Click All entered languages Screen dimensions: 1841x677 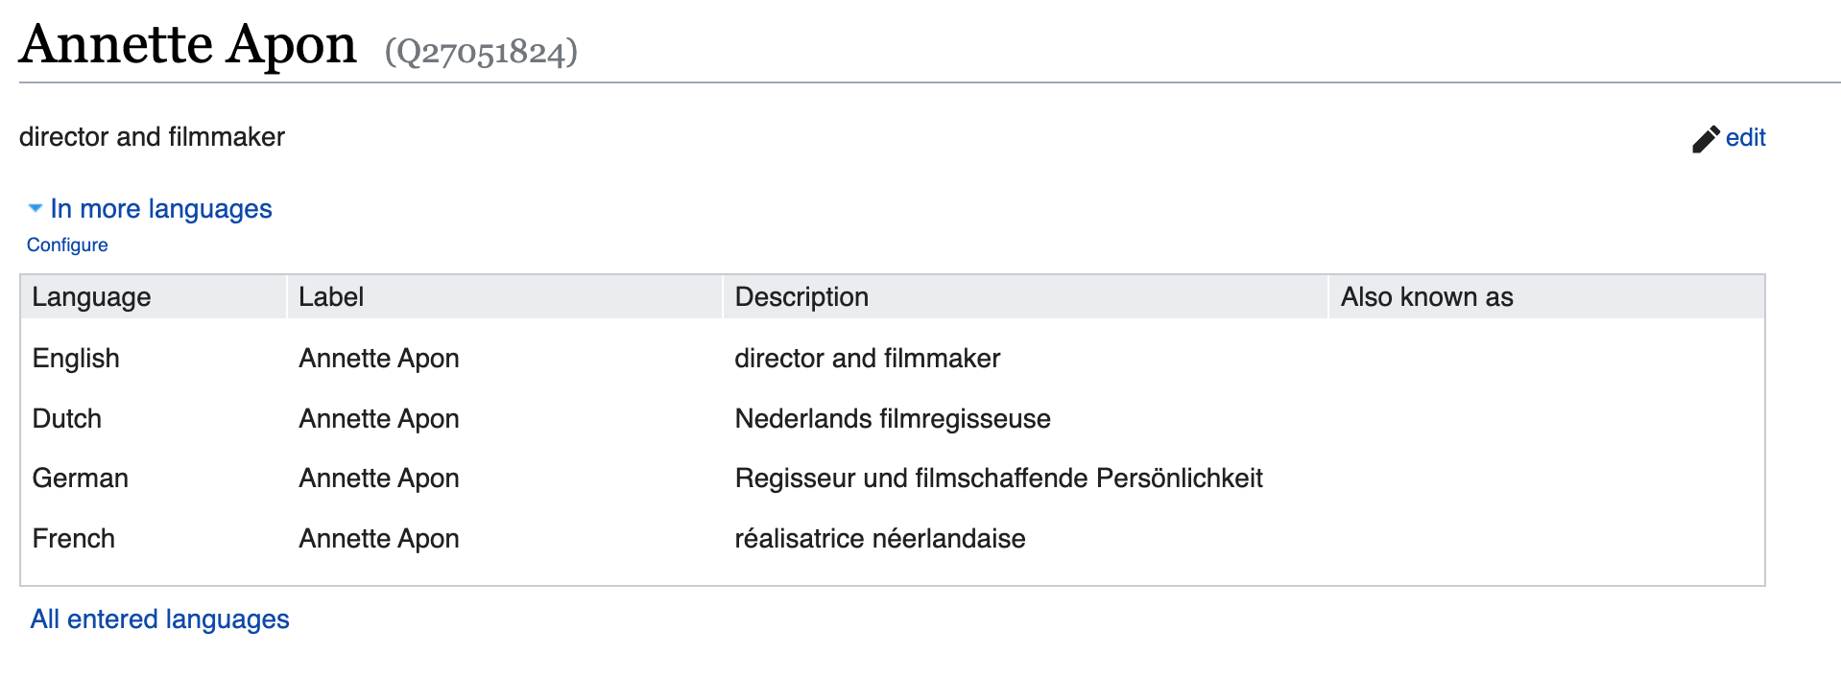pos(159,619)
